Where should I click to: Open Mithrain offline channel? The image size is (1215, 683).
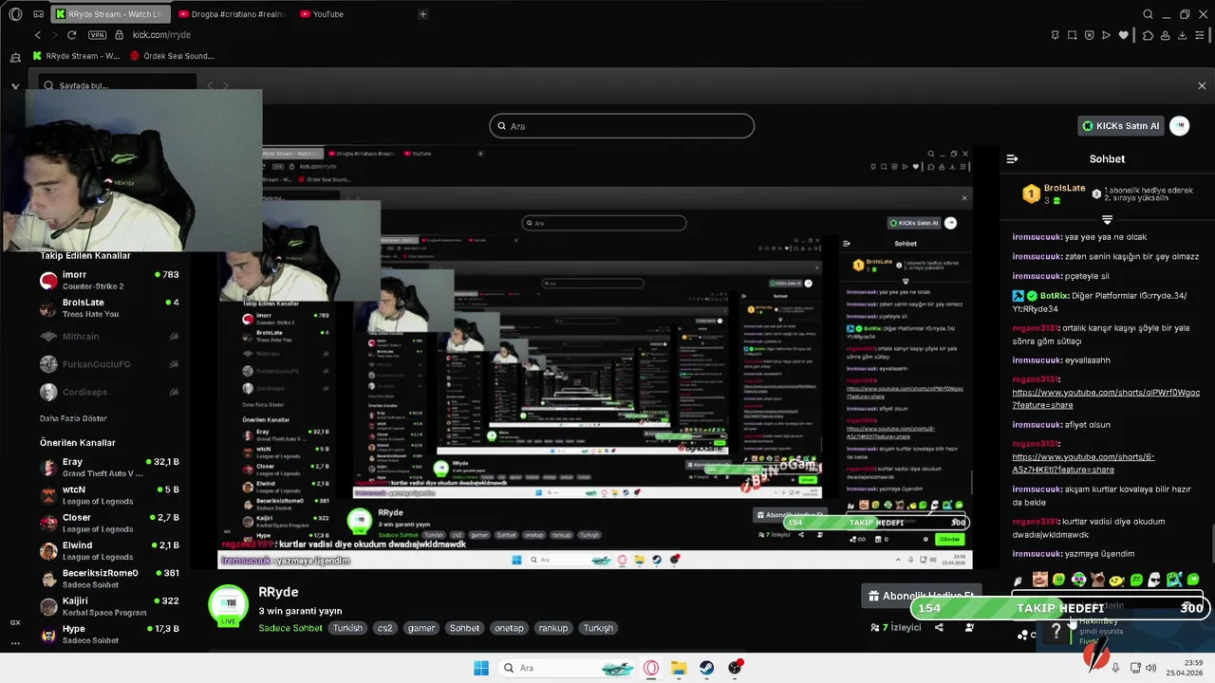click(109, 336)
